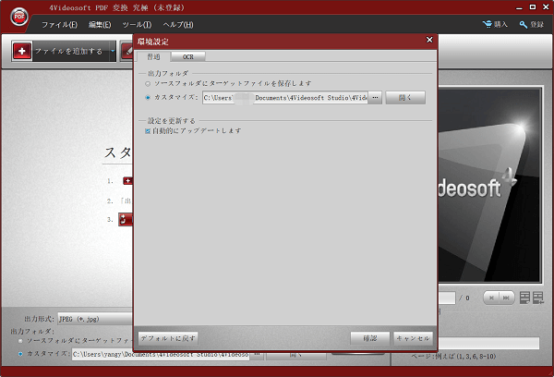The height and width of the screenshot is (377, 554).
Task: Toggle 自動的にアップデートします checkbox
Action: pos(148,131)
